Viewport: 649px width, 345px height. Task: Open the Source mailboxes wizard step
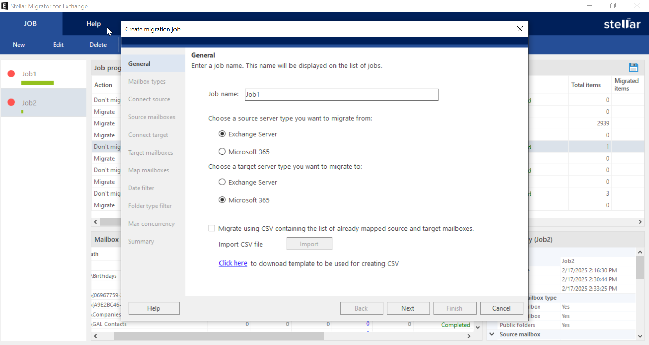[152, 117]
